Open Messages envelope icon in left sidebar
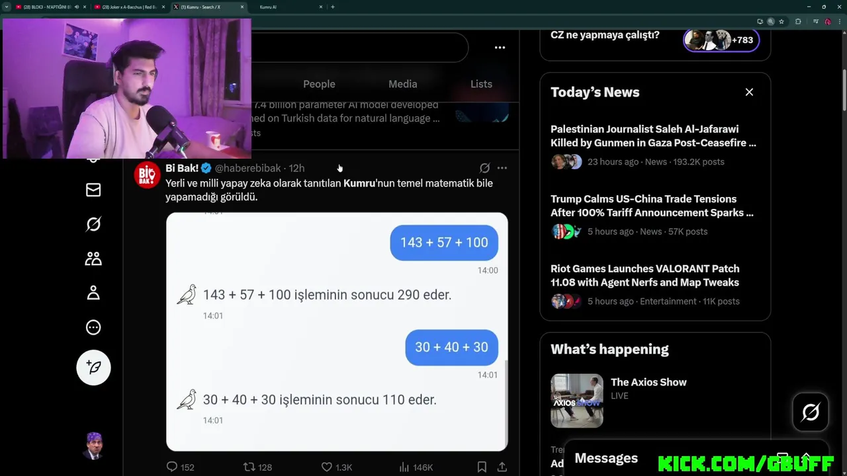The height and width of the screenshot is (476, 847). pyautogui.click(x=93, y=190)
